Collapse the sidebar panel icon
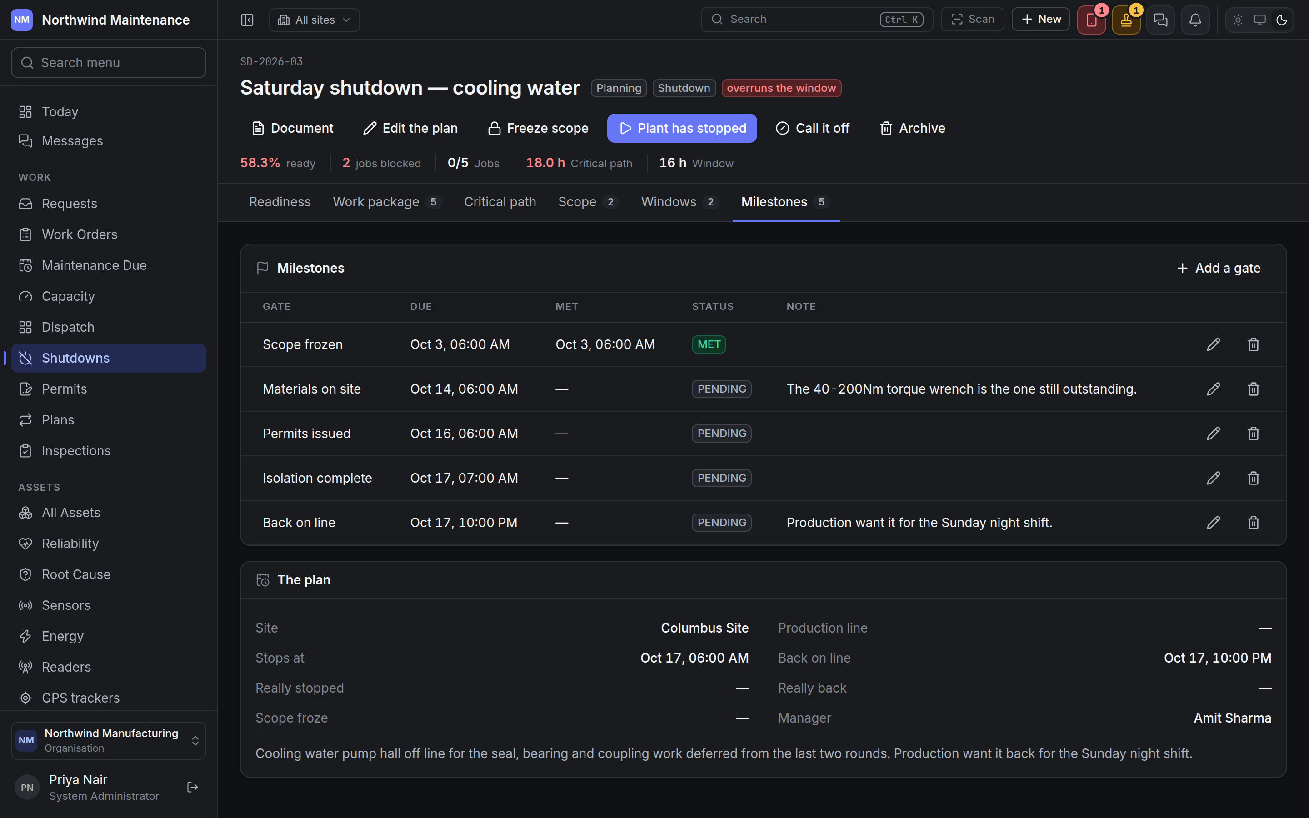The width and height of the screenshot is (1309, 818). coord(247,20)
